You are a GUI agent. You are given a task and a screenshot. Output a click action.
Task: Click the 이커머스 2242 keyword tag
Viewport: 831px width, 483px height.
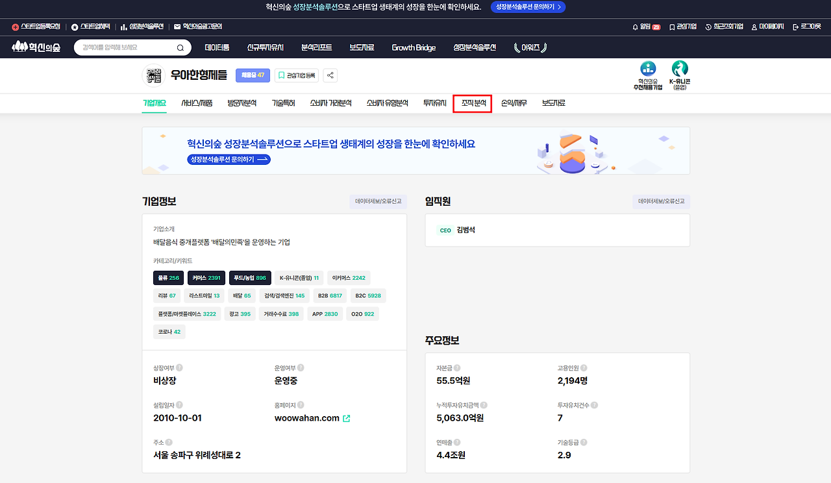coord(349,278)
